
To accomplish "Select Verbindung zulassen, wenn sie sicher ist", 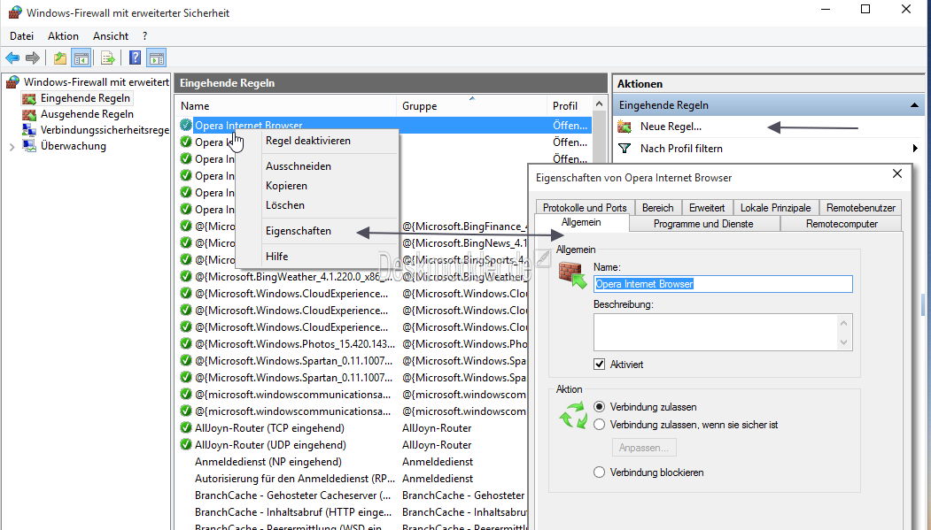I will click(599, 425).
